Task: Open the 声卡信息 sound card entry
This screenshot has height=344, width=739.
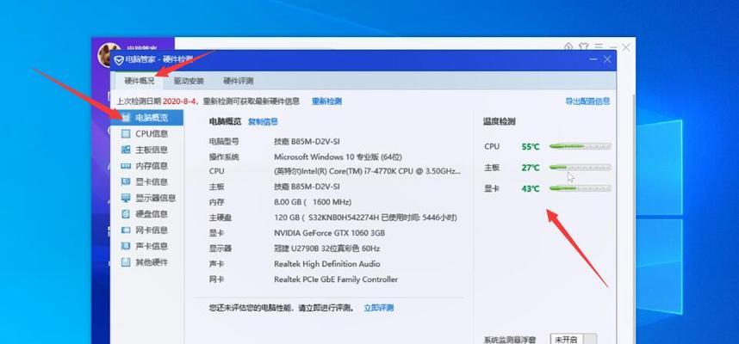Action: pyautogui.click(x=146, y=246)
